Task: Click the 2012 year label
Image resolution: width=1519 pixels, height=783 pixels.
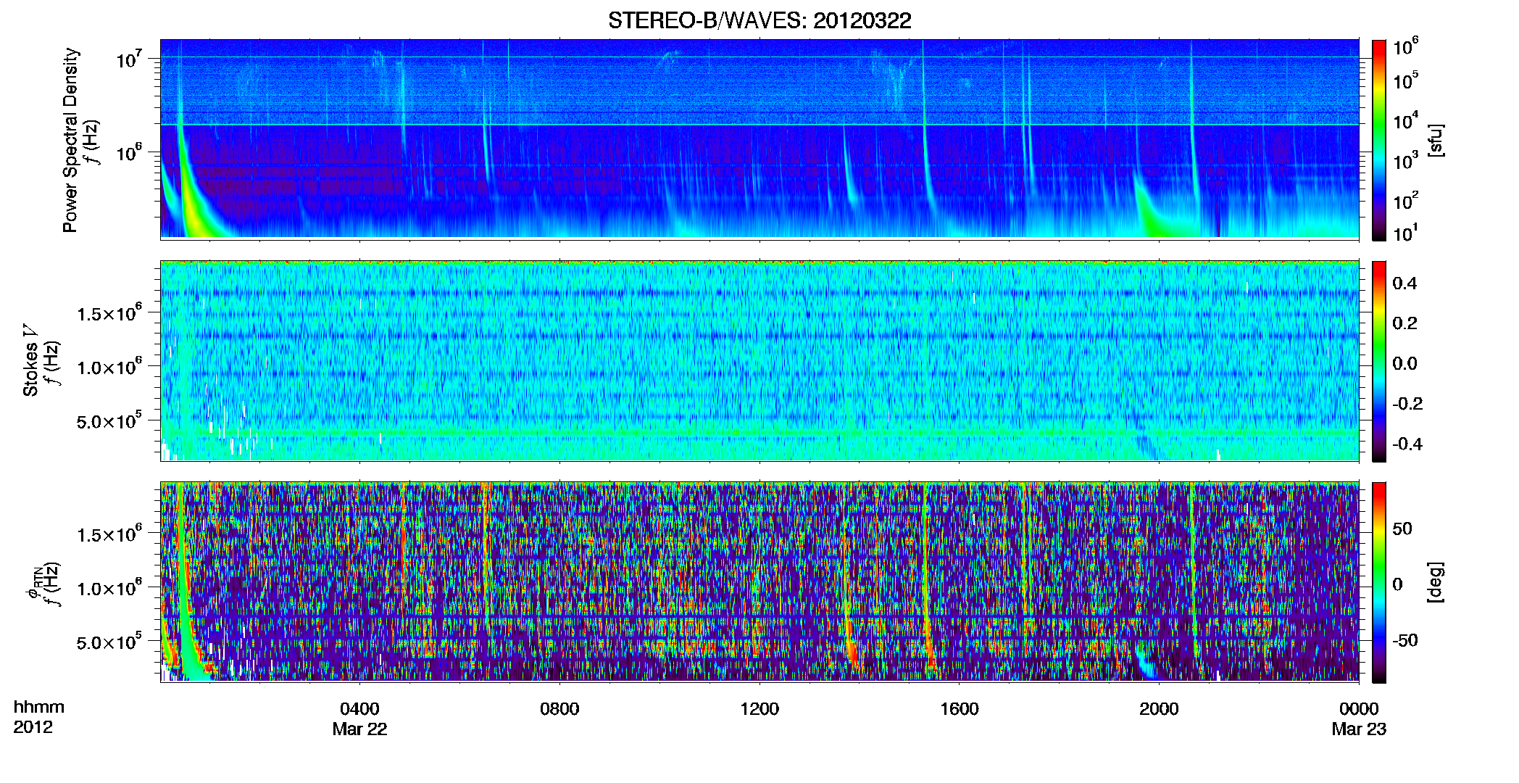Action: pyautogui.click(x=33, y=727)
